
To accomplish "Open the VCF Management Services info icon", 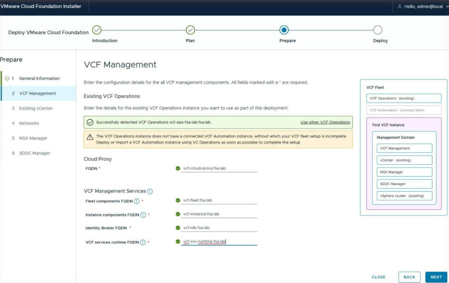I will 150,191.
